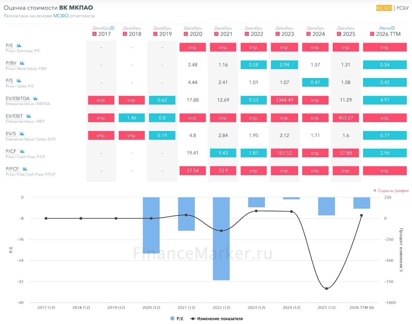Click the PDF report icon for 2020
This screenshot has height=324, width=412.
186,34
